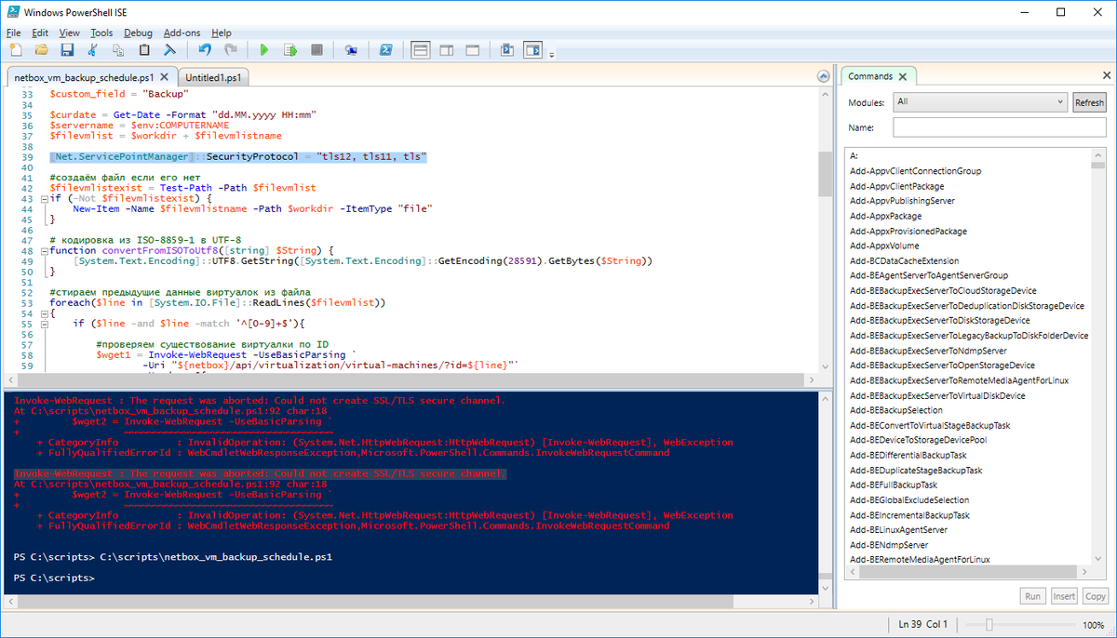
Task: Close the Commands add-on tab
Action: click(904, 76)
